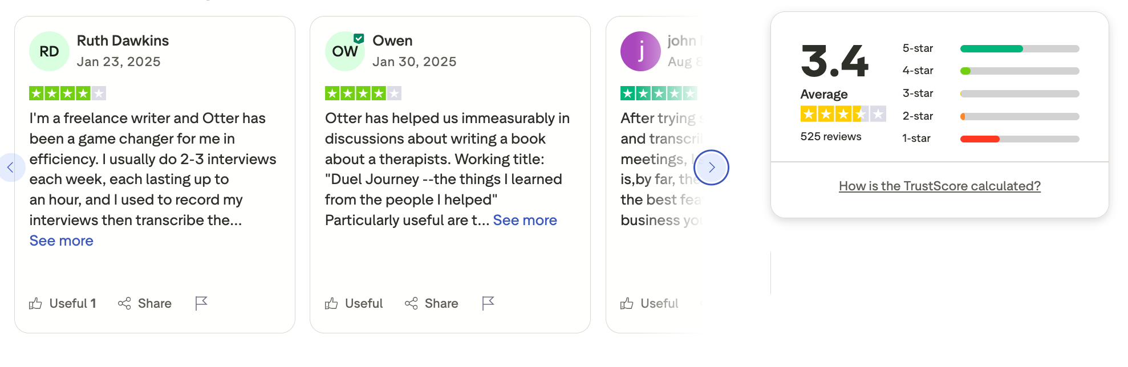This screenshot has height=367, width=1128.
Task: Click the thumbs-up Useful icon on Owen's review
Action: (331, 303)
